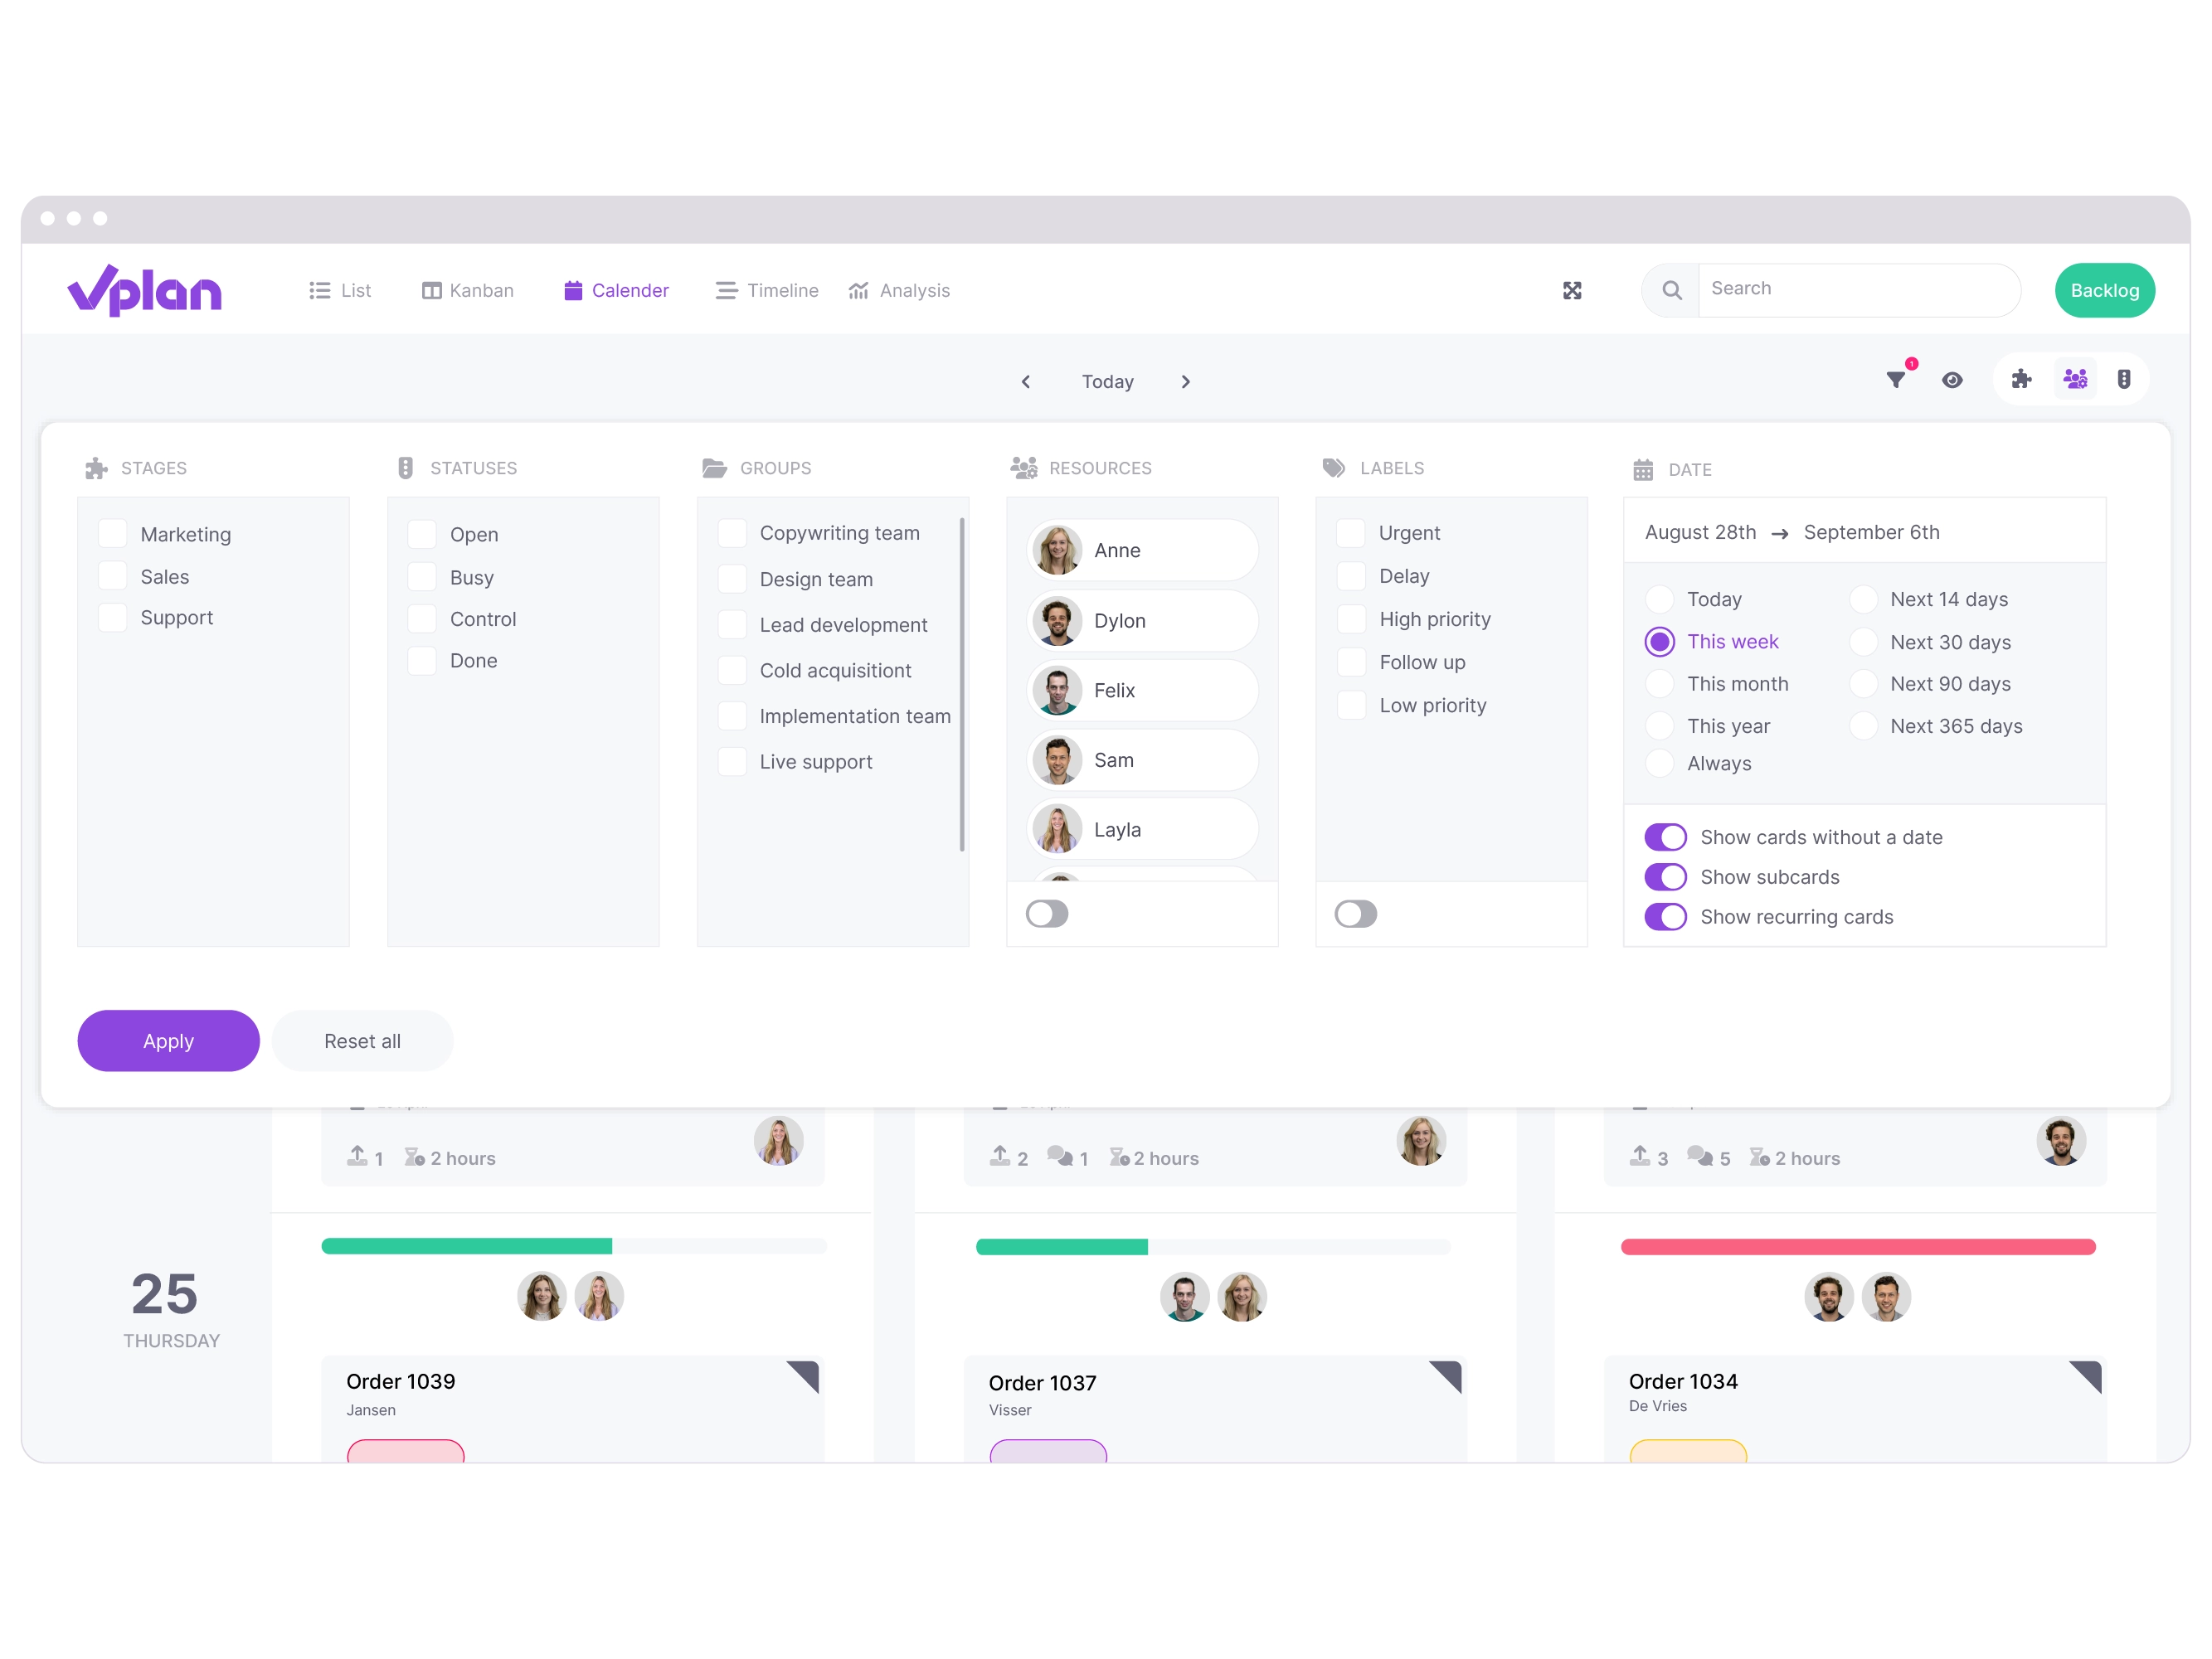Expand the Resources filter list
2212x1659 pixels.
point(1046,910)
